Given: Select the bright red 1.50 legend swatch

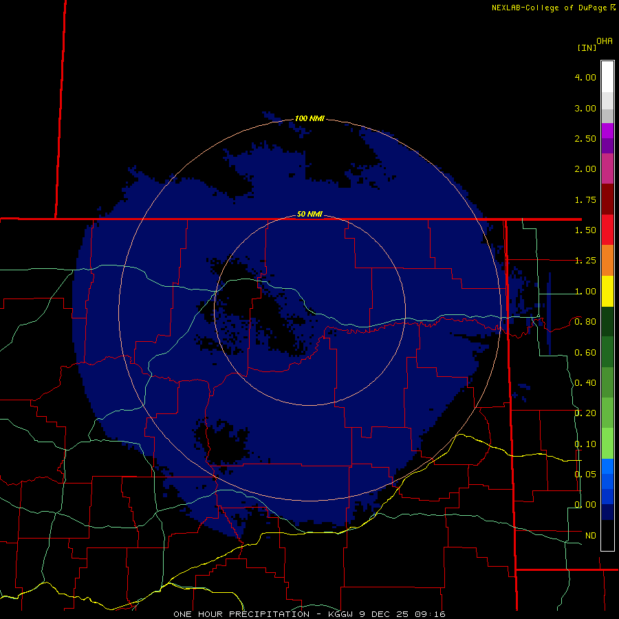Looking at the screenshot, I should pyautogui.click(x=607, y=230).
